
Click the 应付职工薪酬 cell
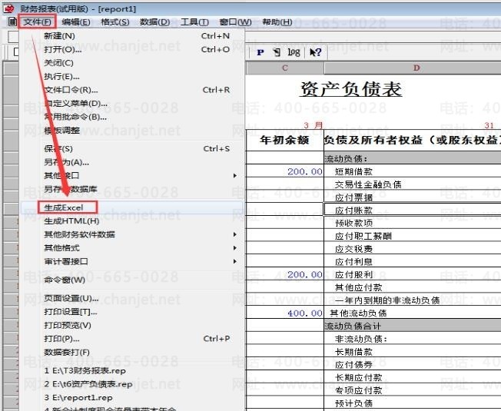click(413, 236)
